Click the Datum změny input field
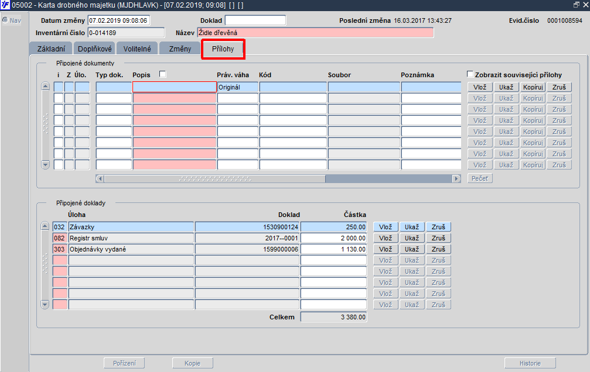Viewport: 590px width, 372px height. pyautogui.click(x=119, y=20)
